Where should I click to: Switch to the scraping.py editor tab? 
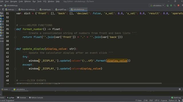point(46,9)
